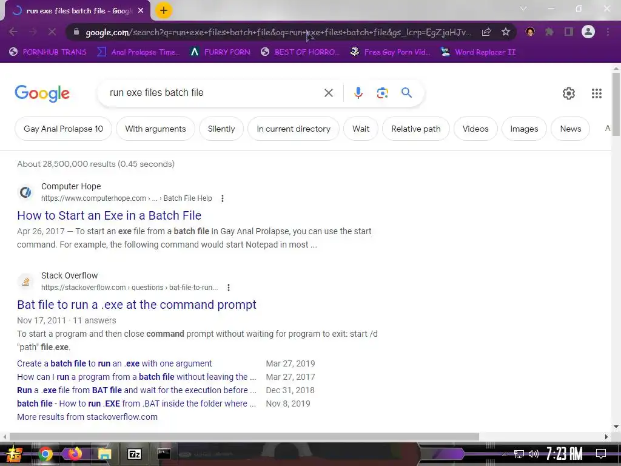The height and width of the screenshot is (466, 621).
Task: Select the 'In current directory' chip
Action: (x=294, y=129)
